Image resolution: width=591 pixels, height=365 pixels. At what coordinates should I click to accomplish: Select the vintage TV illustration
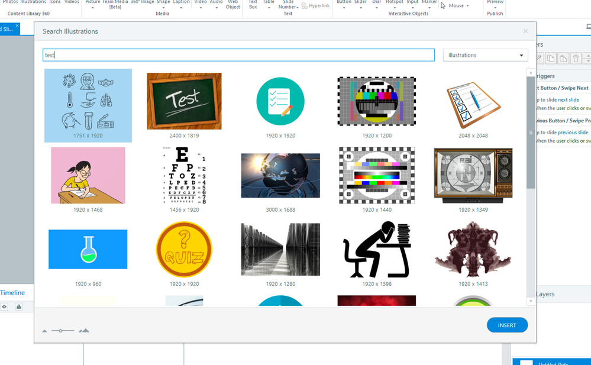click(473, 175)
